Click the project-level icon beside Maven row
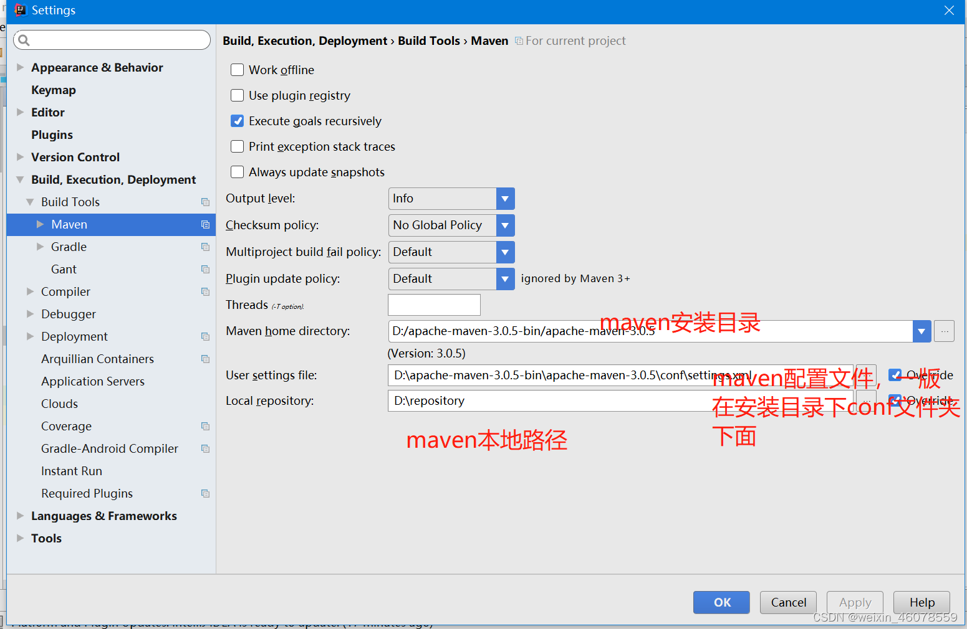Viewport: 967px width, 629px height. pos(205,224)
